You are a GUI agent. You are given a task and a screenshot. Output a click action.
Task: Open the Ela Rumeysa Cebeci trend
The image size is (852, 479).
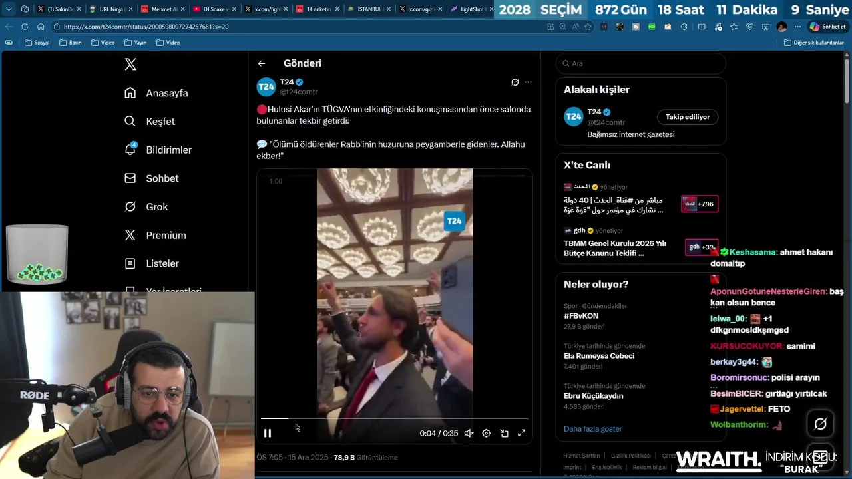[599, 356]
